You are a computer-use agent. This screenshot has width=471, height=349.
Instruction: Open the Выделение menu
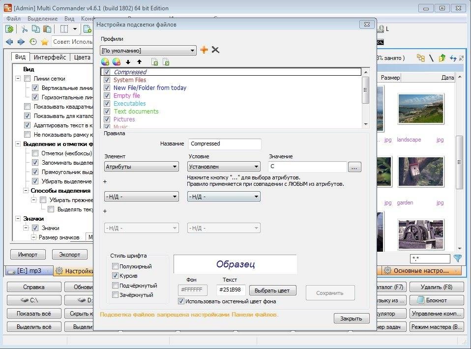[x=42, y=19]
